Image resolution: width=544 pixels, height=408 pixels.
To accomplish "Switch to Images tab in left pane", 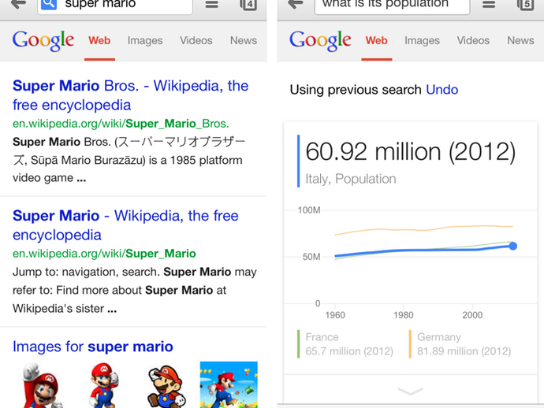I will tap(145, 41).
